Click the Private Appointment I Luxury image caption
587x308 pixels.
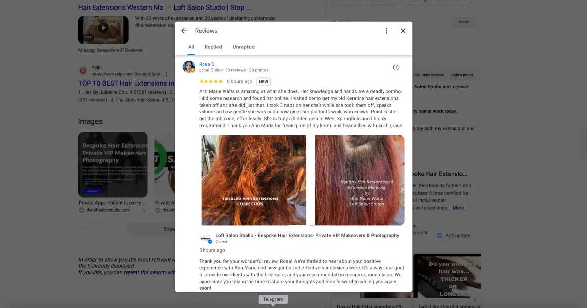click(x=113, y=203)
